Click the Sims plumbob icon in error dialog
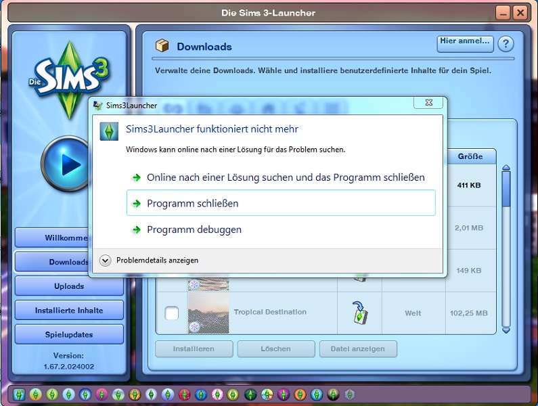 tap(109, 131)
